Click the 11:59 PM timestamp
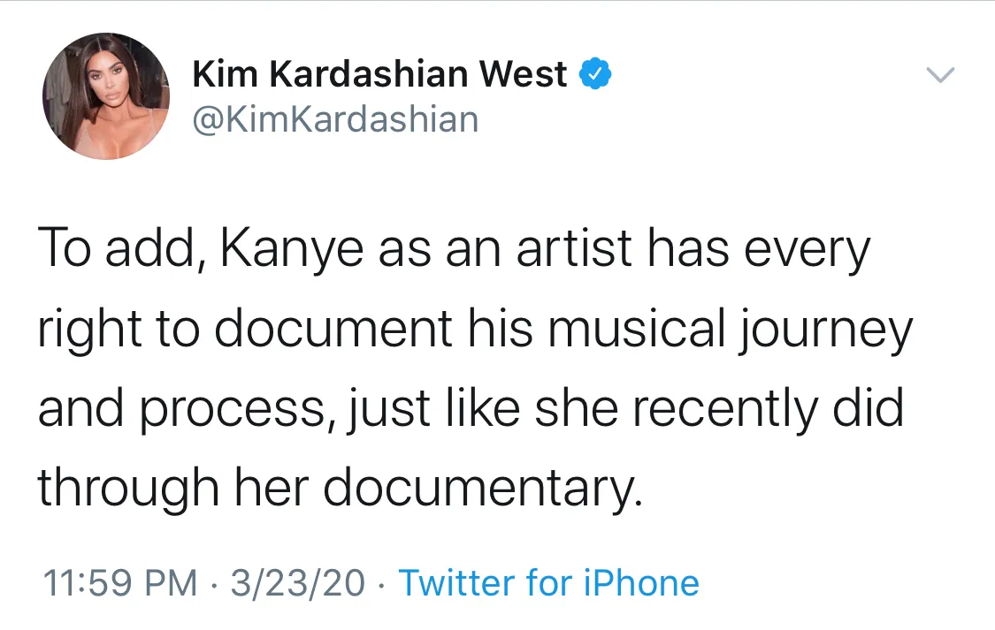 [121, 583]
